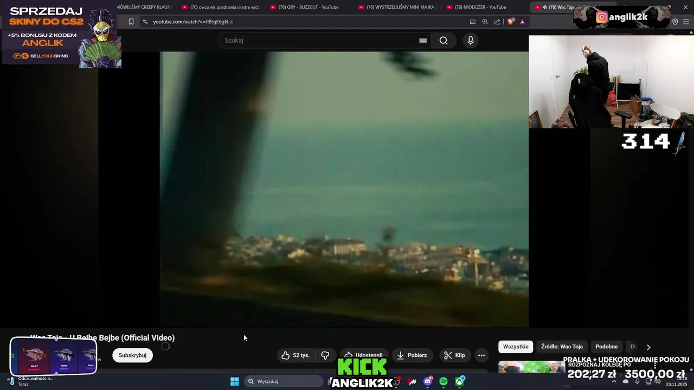Open the zoom magnifier icon in address bar

[485, 22]
